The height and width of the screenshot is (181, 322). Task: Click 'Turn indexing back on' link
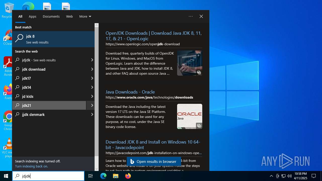[31, 166]
